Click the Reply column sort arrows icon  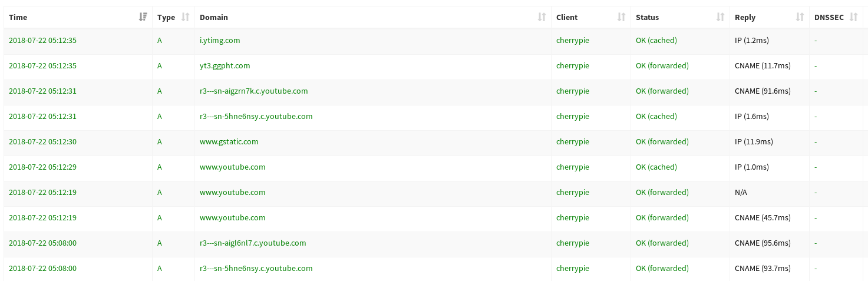coord(800,17)
